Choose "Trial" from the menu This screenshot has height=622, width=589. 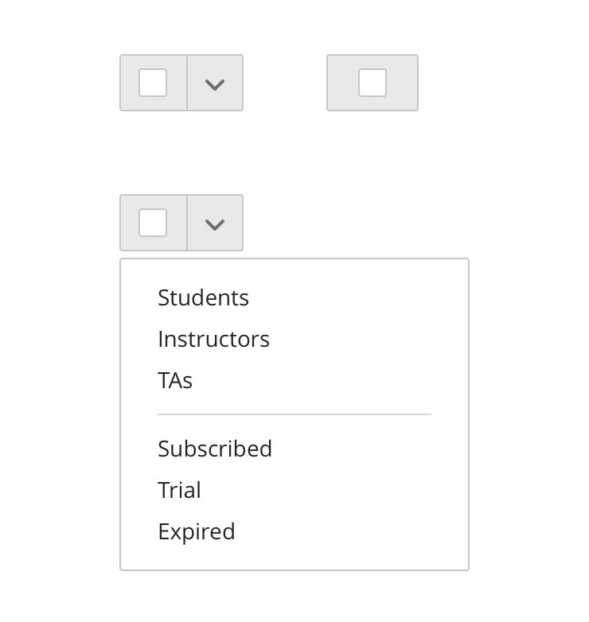click(179, 490)
